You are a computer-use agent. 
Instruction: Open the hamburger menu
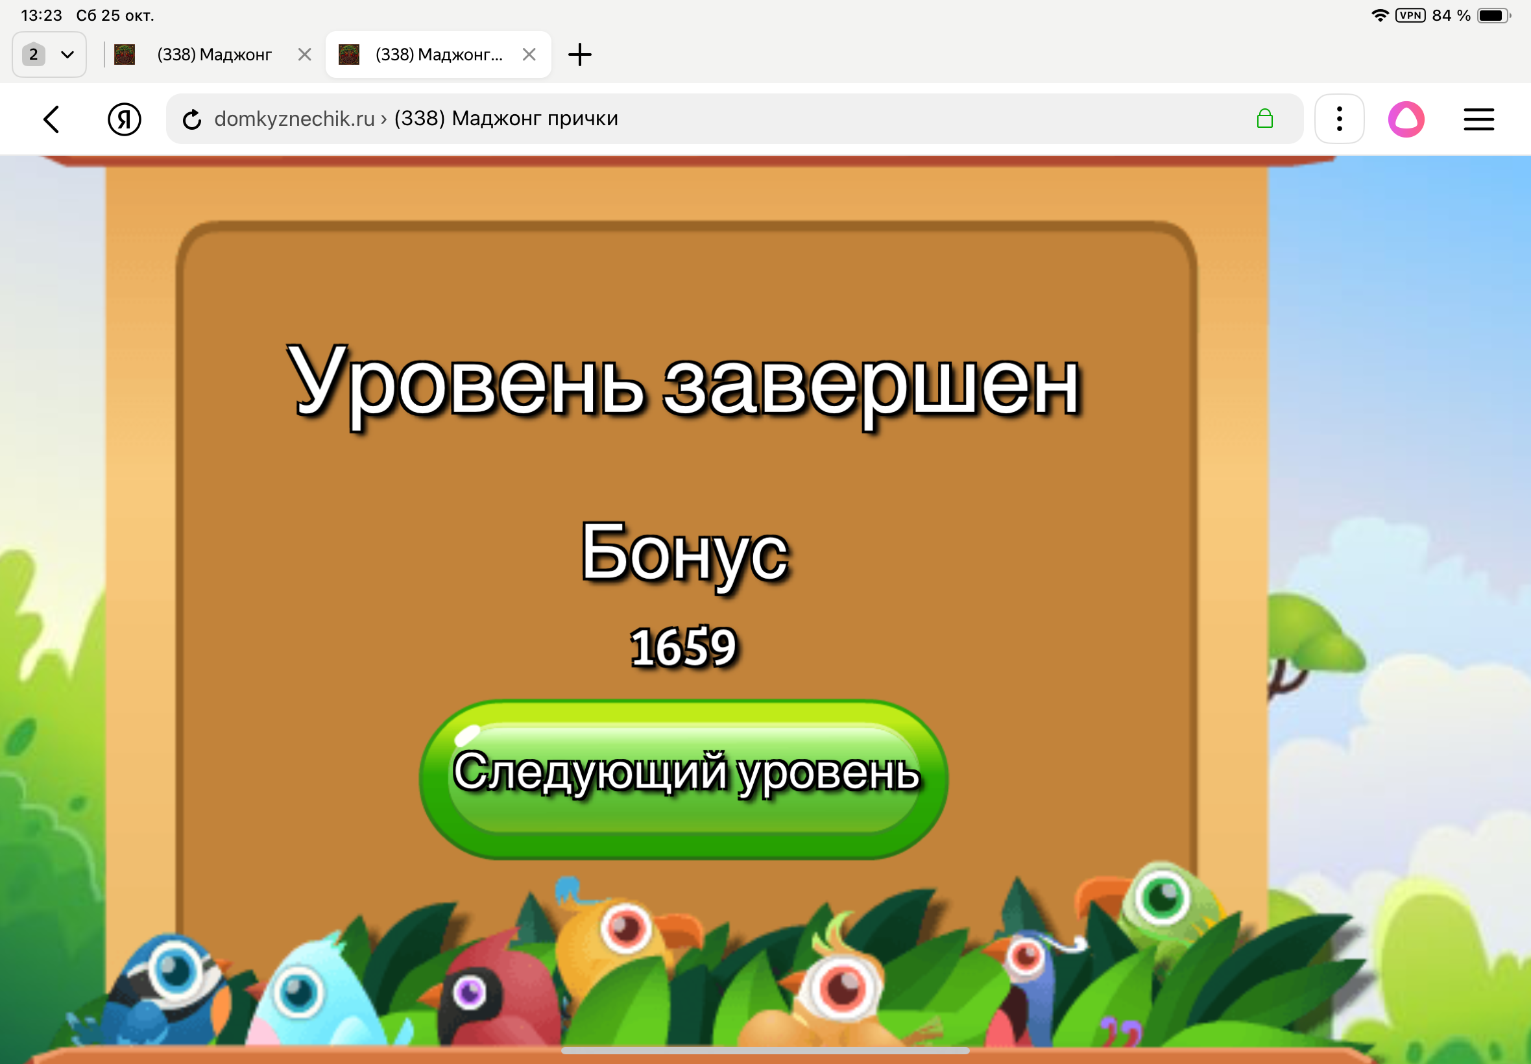point(1478,119)
